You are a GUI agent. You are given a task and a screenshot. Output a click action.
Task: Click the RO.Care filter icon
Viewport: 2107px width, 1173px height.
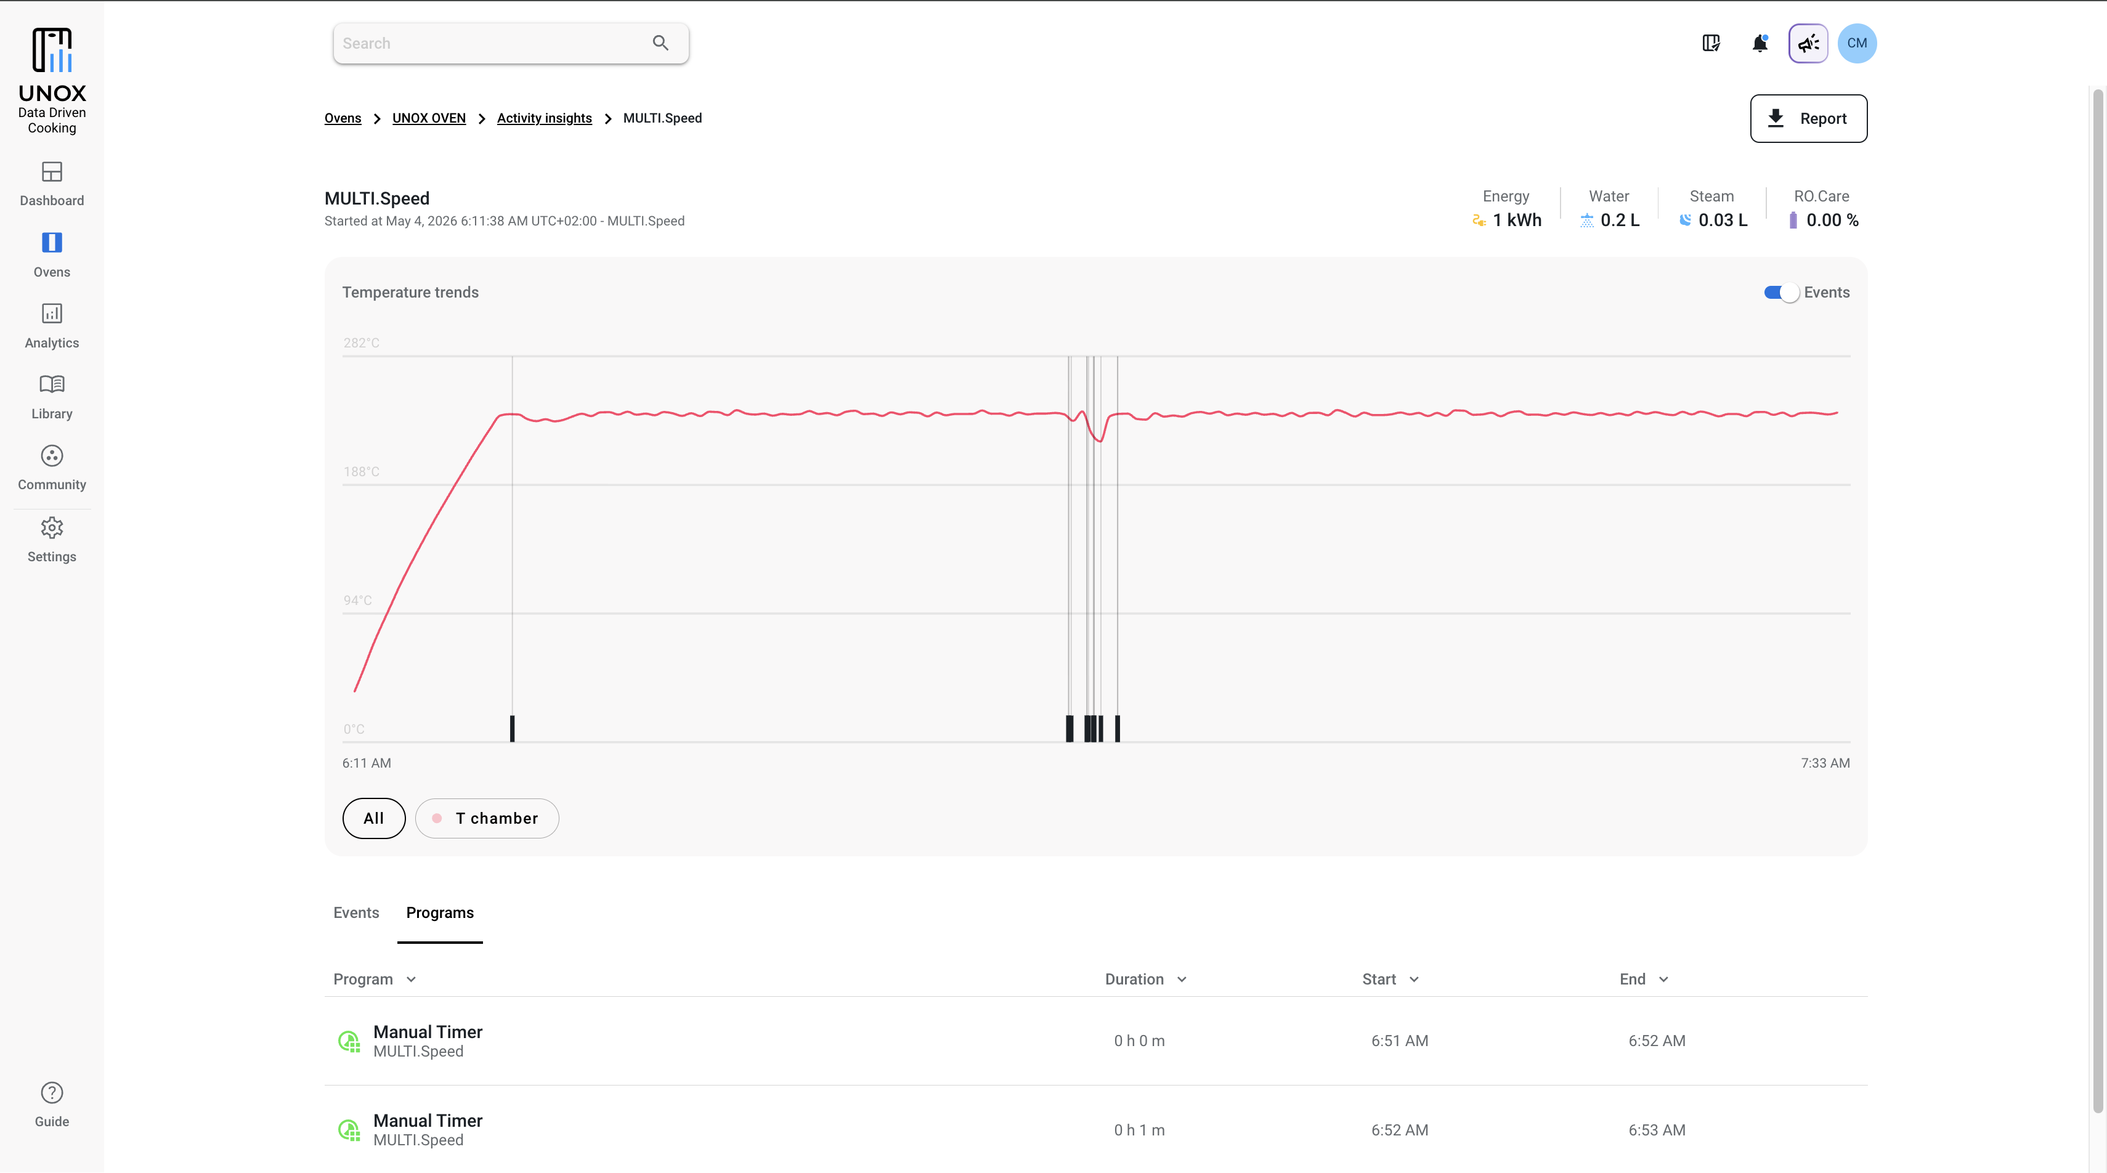pyautogui.click(x=1793, y=220)
